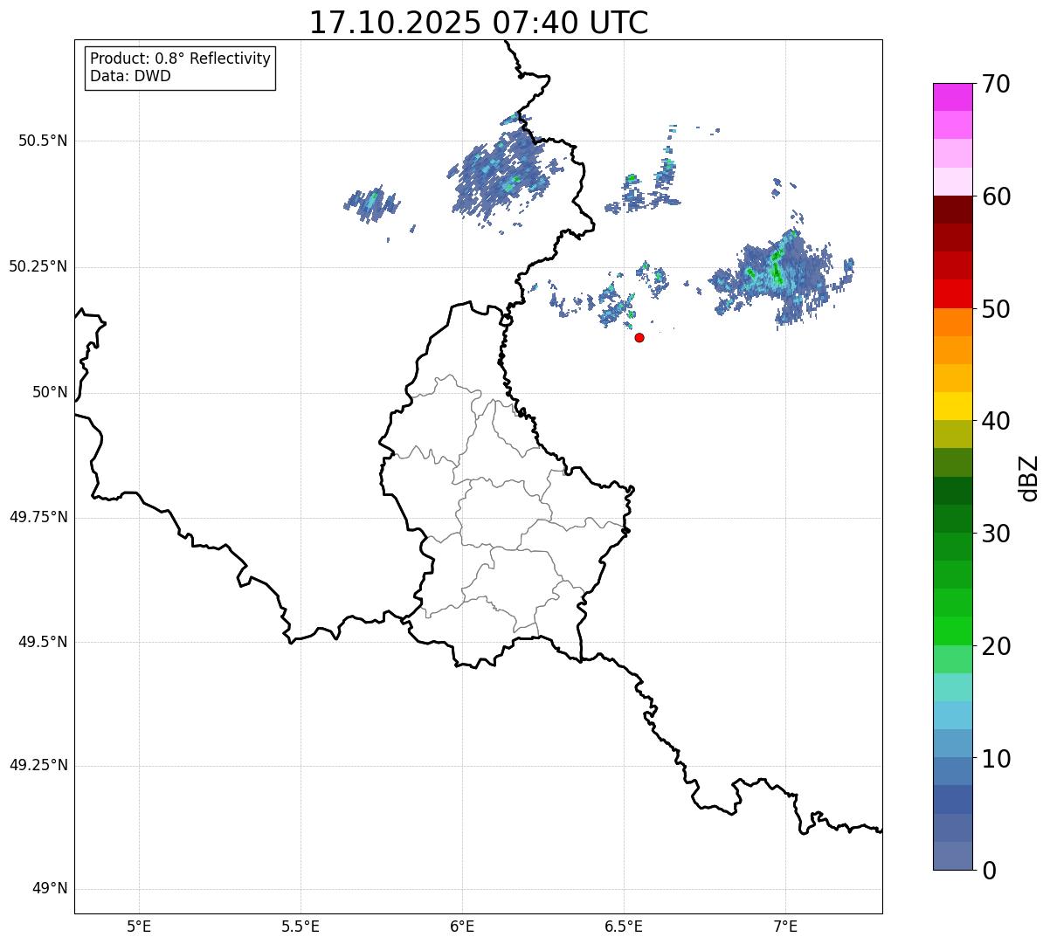Click the red location marker dot
The height and width of the screenshot is (944, 1050).
[639, 337]
